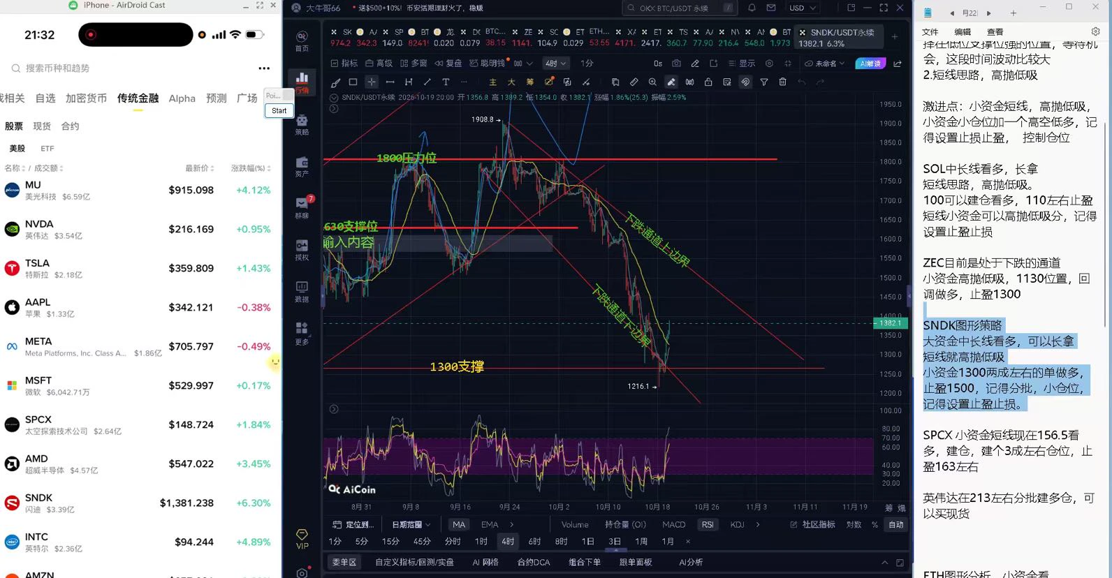Open the notification bell in AiCoin

752,8
